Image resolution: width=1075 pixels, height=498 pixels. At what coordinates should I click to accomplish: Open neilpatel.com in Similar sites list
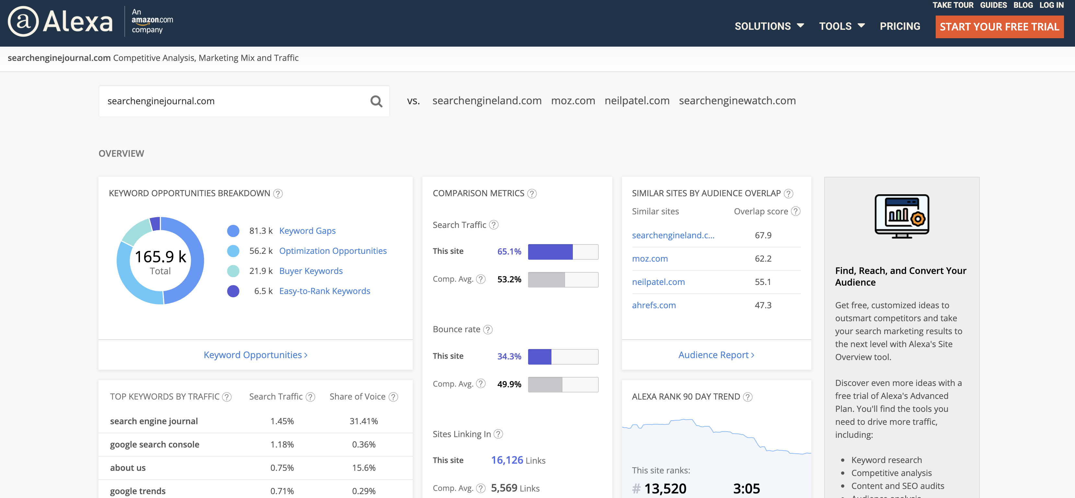[x=658, y=282]
